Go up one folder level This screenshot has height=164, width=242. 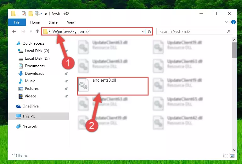click(x=37, y=31)
